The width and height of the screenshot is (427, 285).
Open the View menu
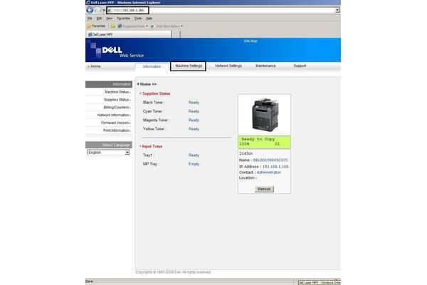pyautogui.click(x=109, y=19)
